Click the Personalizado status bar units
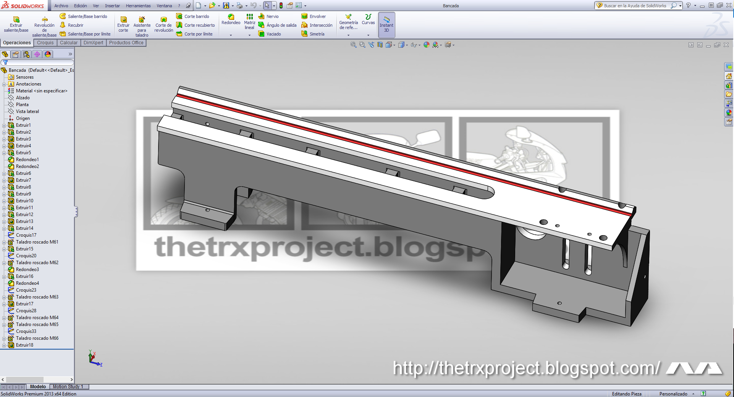The width and height of the screenshot is (734, 397). click(x=673, y=394)
